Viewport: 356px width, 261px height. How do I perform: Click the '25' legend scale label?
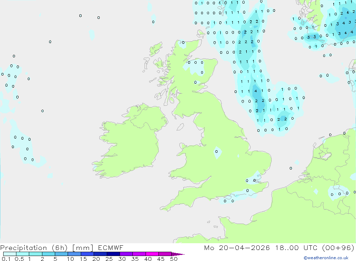pyautogui.click(x=109, y=259)
